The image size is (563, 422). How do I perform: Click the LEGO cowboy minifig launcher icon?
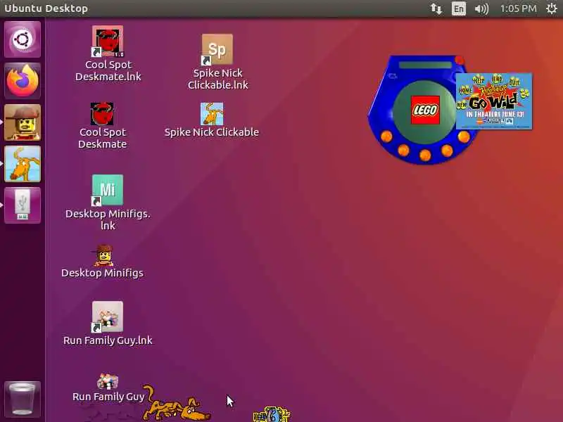click(x=23, y=122)
